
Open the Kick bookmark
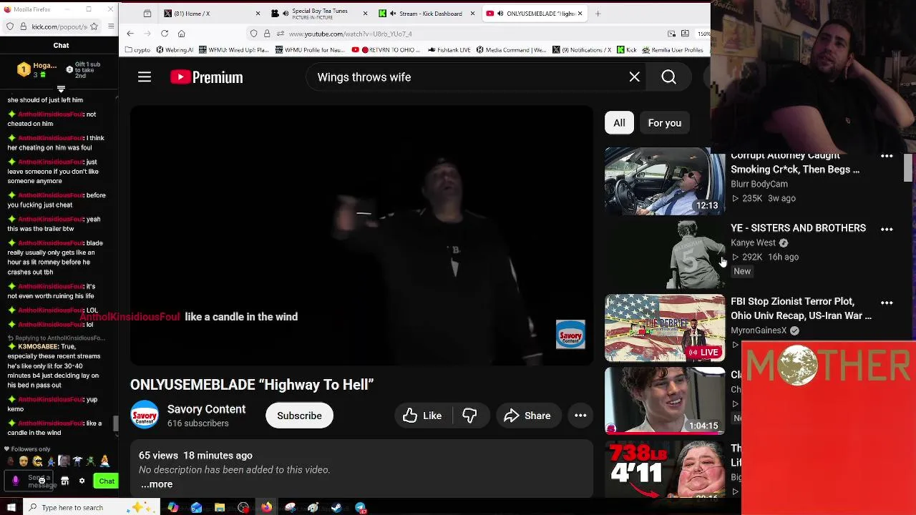pos(627,50)
